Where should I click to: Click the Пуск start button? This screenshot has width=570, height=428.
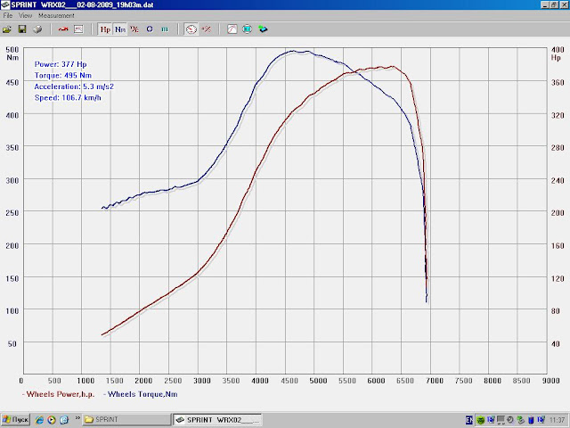(16, 419)
